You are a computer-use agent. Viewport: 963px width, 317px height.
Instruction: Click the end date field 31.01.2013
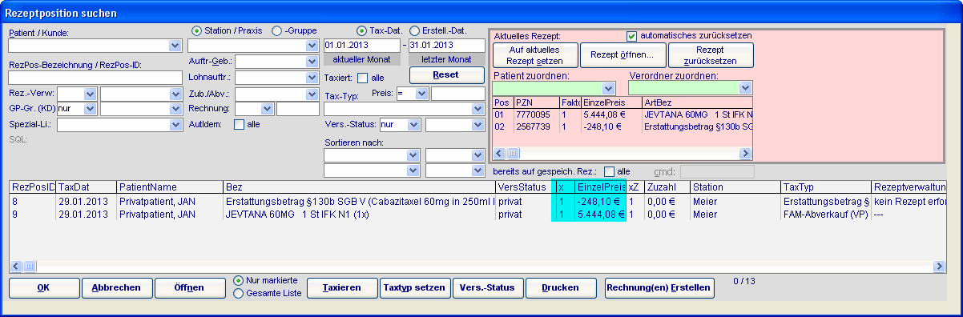pyautogui.click(x=446, y=45)
